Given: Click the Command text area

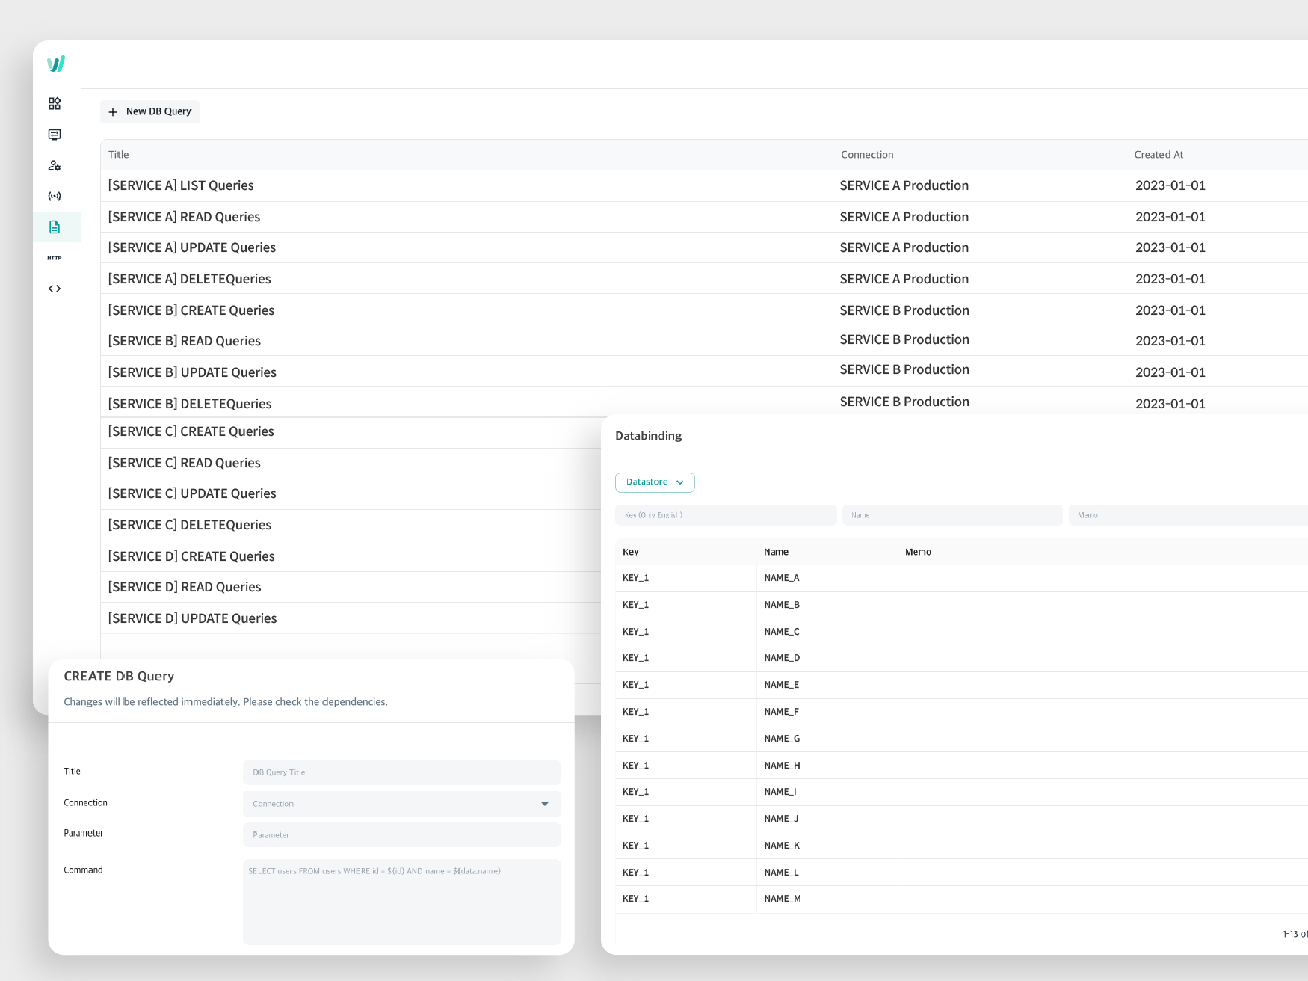Looking at the screenshot, I should tap(401, 902).
